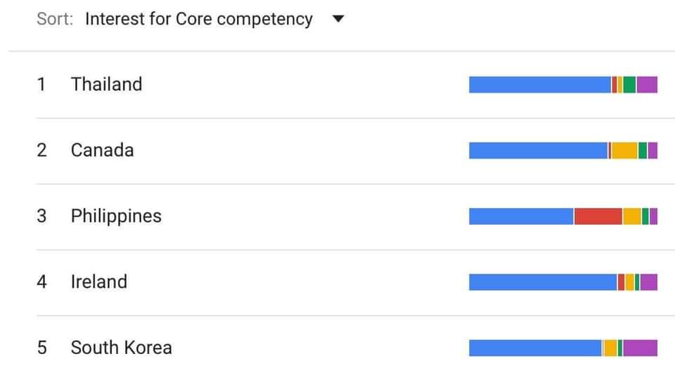Click the purple segment of South Korea's bar
The image size is (675, 375).
point(640,348)
